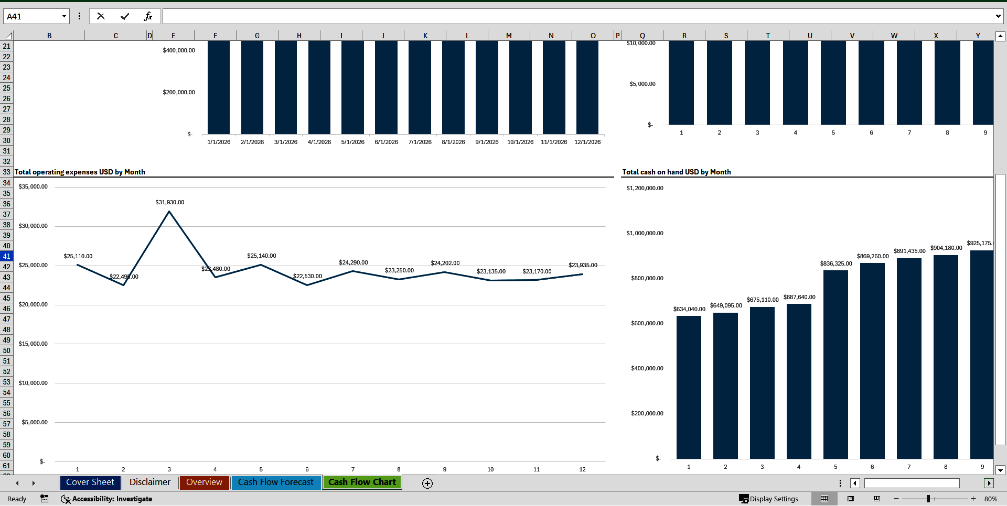Switch to Page Layout view icon
Screen dimensions: 1007x506
coord(850,499)
